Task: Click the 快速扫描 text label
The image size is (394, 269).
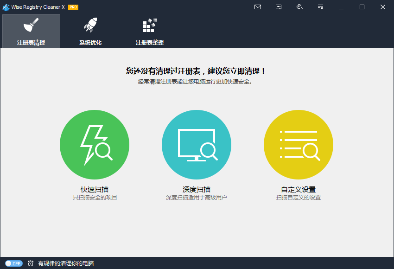Action: click(95, 189)
